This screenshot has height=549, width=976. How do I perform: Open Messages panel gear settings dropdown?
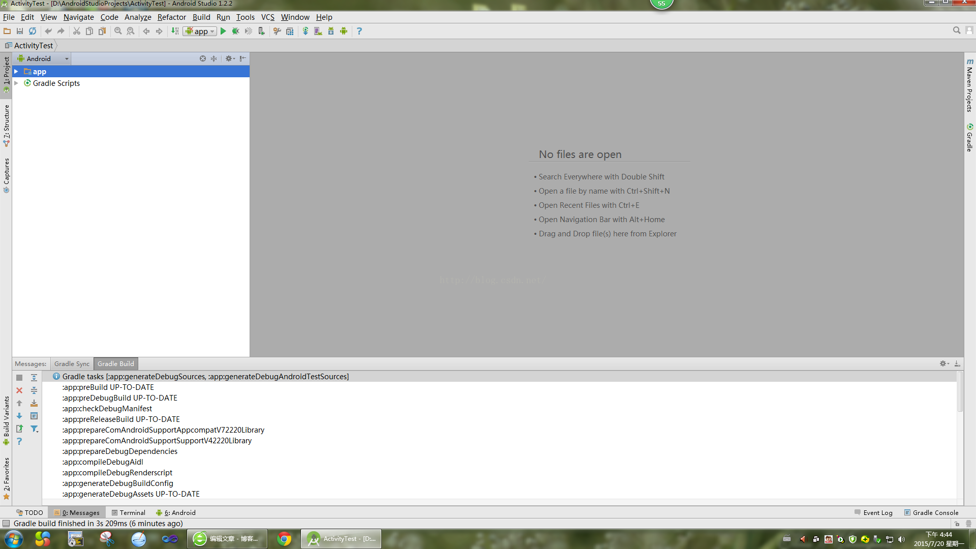coord(944,363)
